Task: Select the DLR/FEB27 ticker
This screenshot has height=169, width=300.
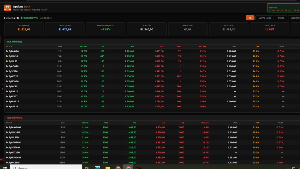Action: [12, 96]
